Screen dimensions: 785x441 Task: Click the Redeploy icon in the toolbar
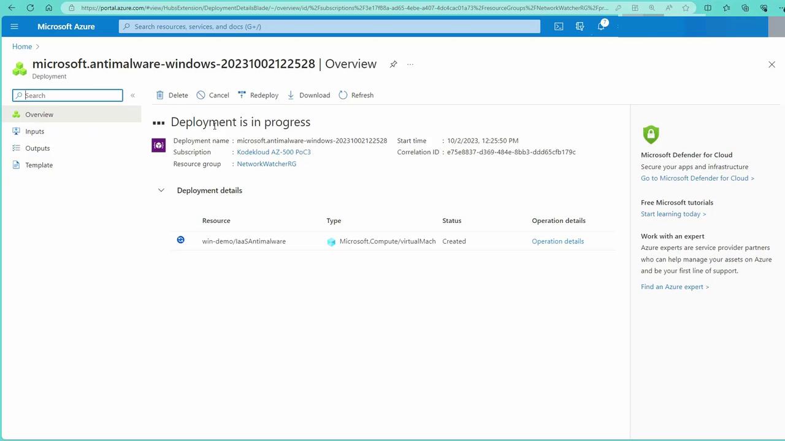click(x=242, y=95)
